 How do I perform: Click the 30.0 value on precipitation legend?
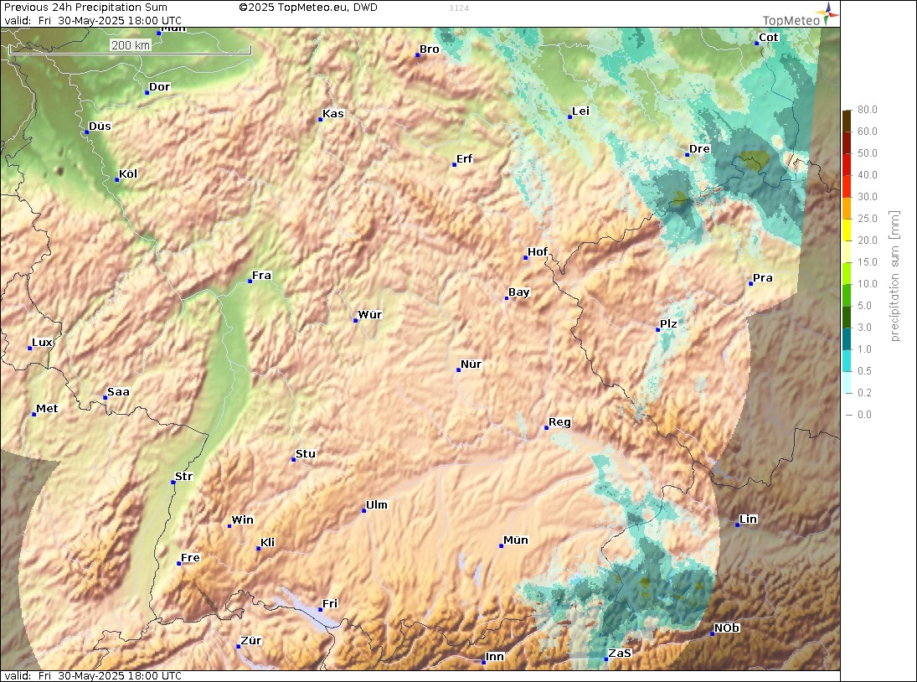tap(868, 197)
